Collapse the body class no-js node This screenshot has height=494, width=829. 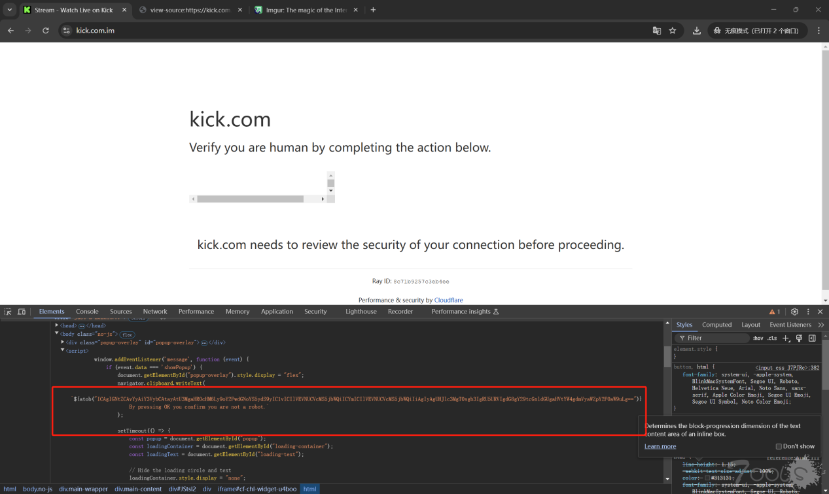tap(58, 334)
